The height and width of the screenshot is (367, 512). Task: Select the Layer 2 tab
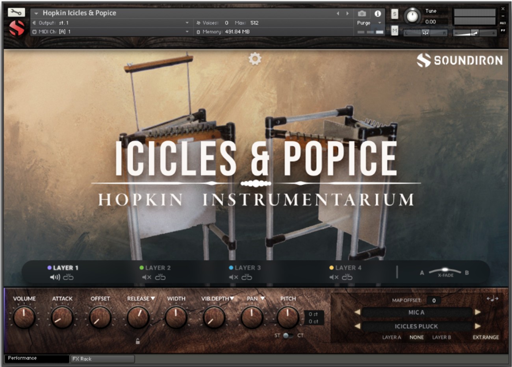click(155, 268)
